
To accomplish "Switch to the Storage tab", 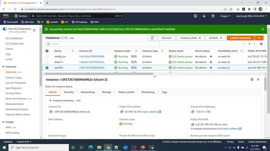I will point(106,92).
